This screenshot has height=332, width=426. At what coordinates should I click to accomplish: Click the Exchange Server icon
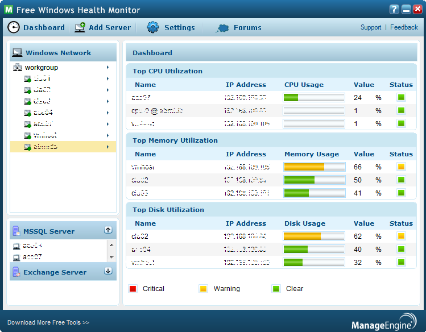16,272
